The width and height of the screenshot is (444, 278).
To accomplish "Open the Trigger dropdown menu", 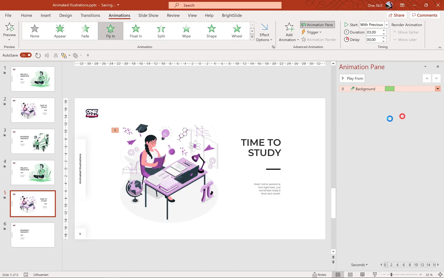I will (312, 32).
